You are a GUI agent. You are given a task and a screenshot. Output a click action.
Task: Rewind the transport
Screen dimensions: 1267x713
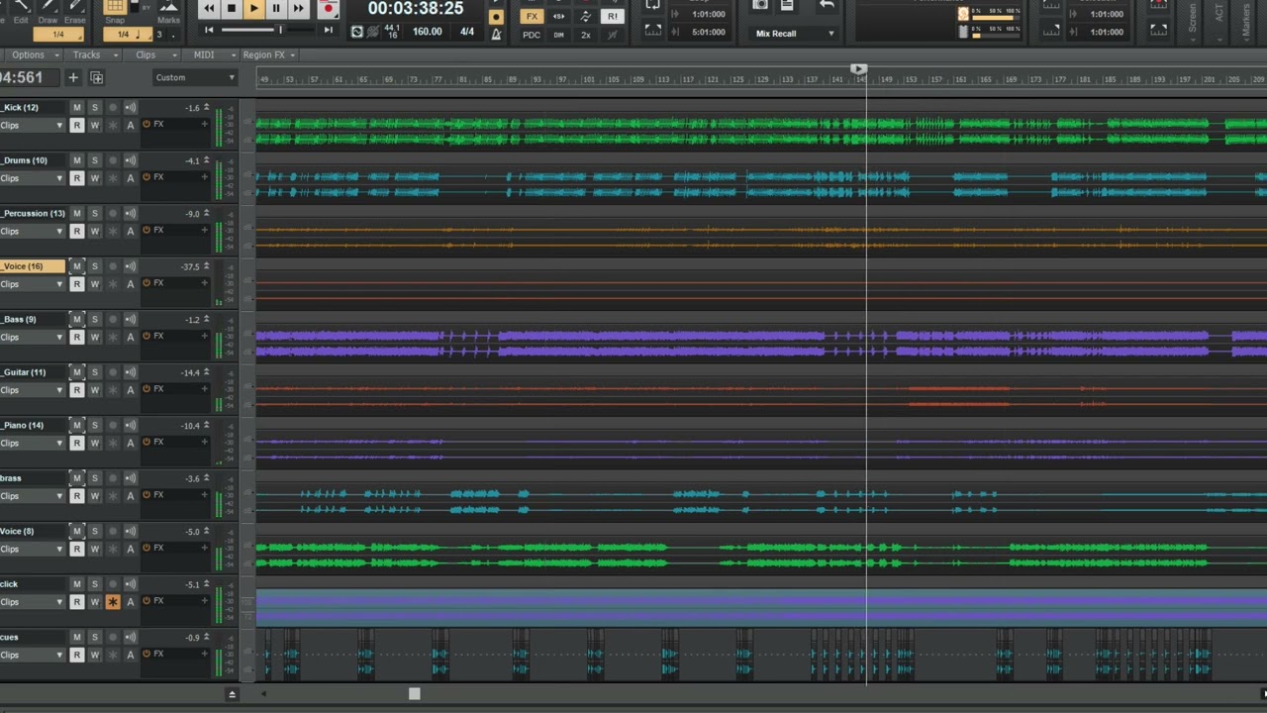209,8
